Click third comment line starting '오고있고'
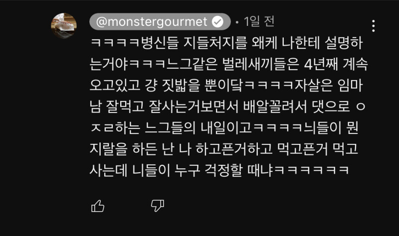Screen dimensions: 399x236 [226, 85]
